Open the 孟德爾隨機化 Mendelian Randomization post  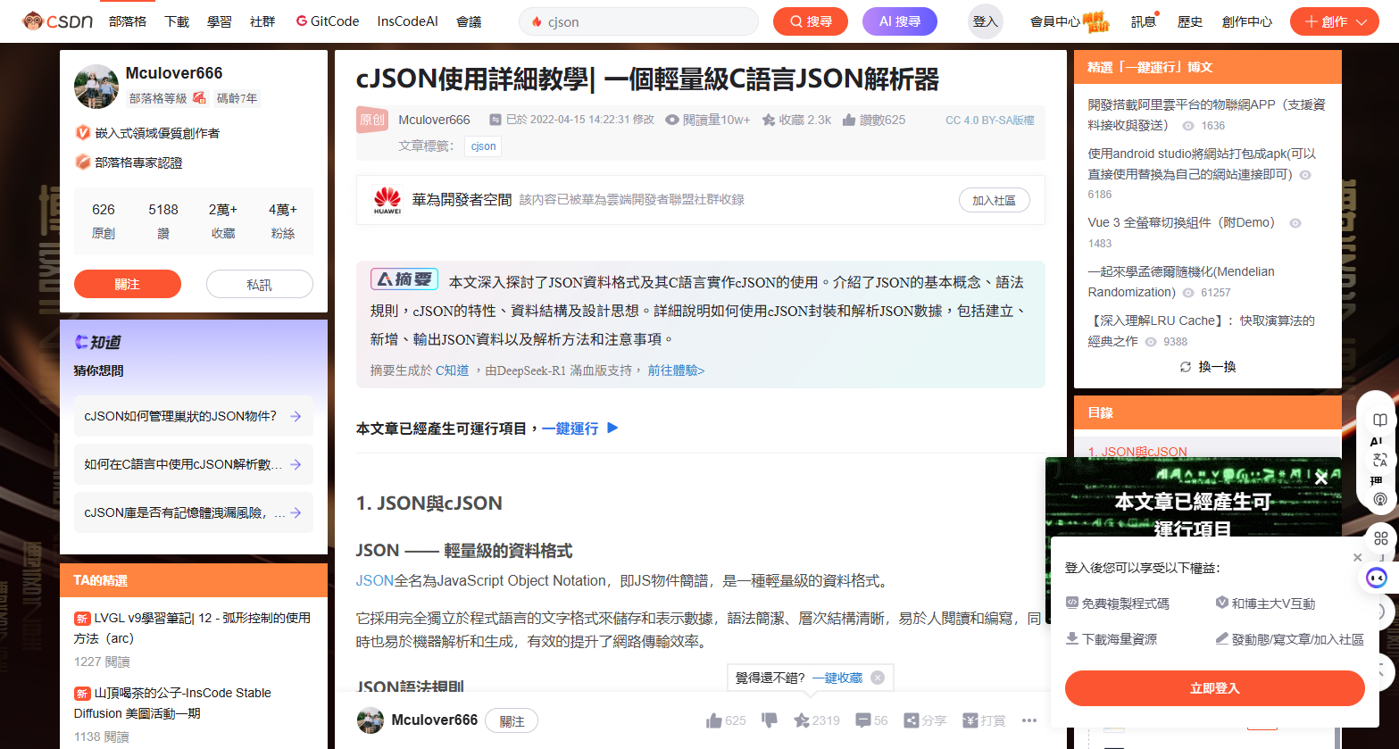pos(1181,281)
